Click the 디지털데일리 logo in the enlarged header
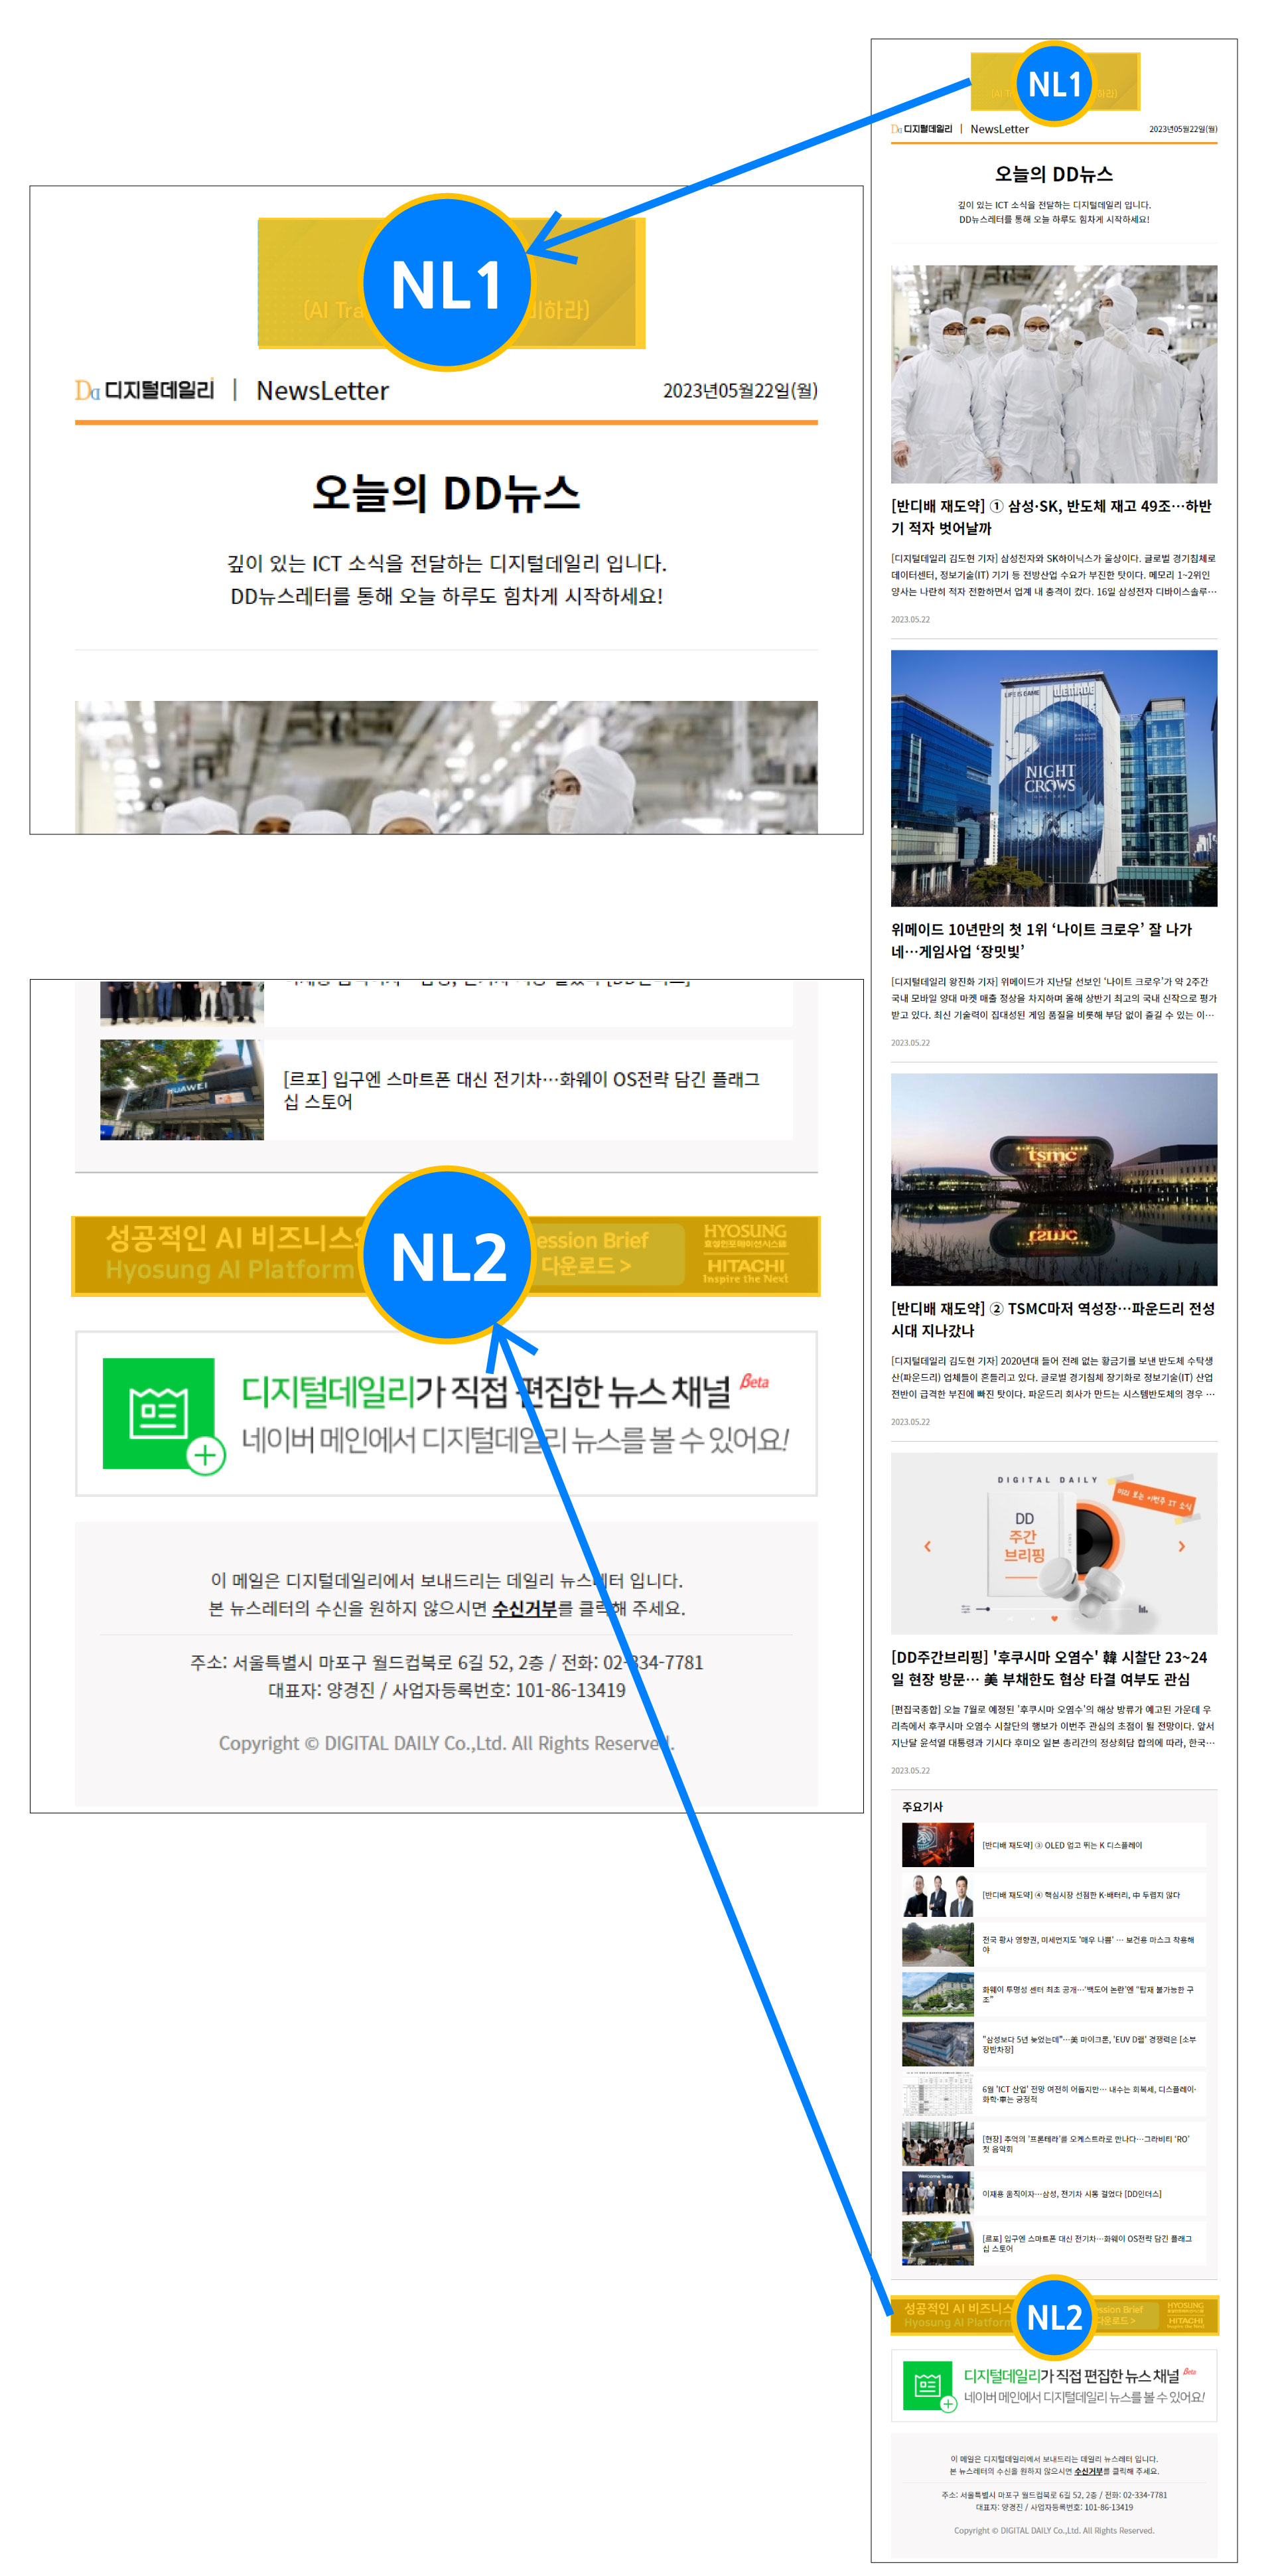Image resolution: width=1274 pixels, height=2576 pixels. tap(144, 390)
